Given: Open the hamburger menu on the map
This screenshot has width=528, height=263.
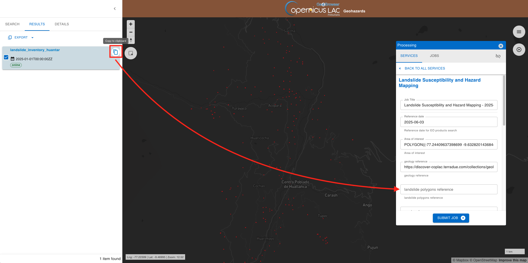Looking at the screenshot, I should (519, 32).
